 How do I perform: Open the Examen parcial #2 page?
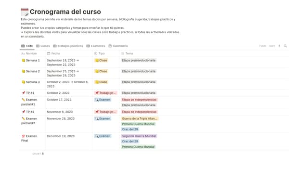tap(29, 121)
